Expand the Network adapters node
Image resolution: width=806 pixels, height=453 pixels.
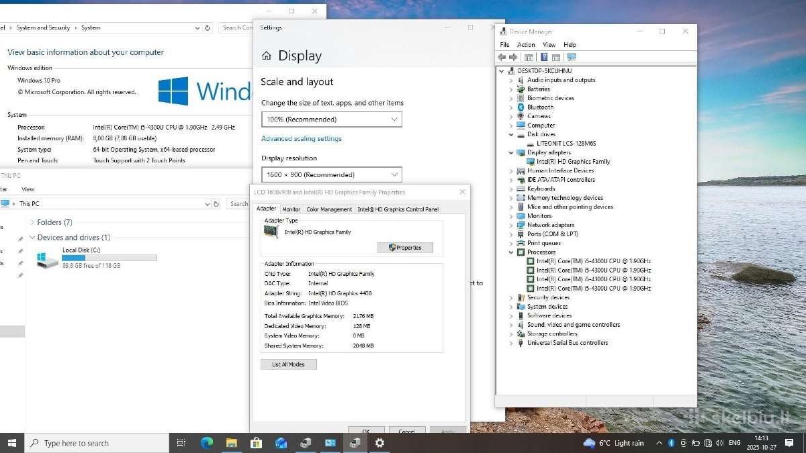coord(510,225)
